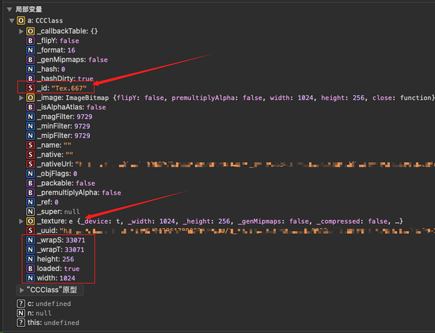
Task: Click the object icon beside _image
Action: (30, 98)
